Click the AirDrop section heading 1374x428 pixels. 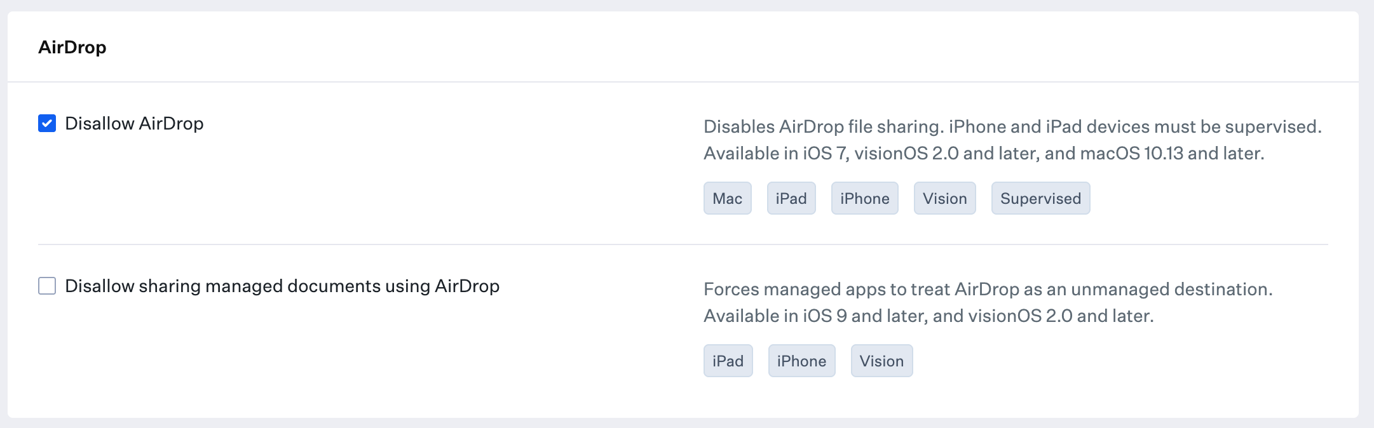click(x=72, y=47)
